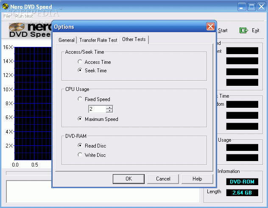
Task: Increase the fixed speed spinner value
Action: (109, 107)
